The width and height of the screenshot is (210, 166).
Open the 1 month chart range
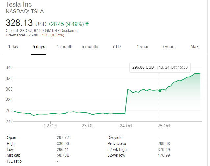click(64, 46)
